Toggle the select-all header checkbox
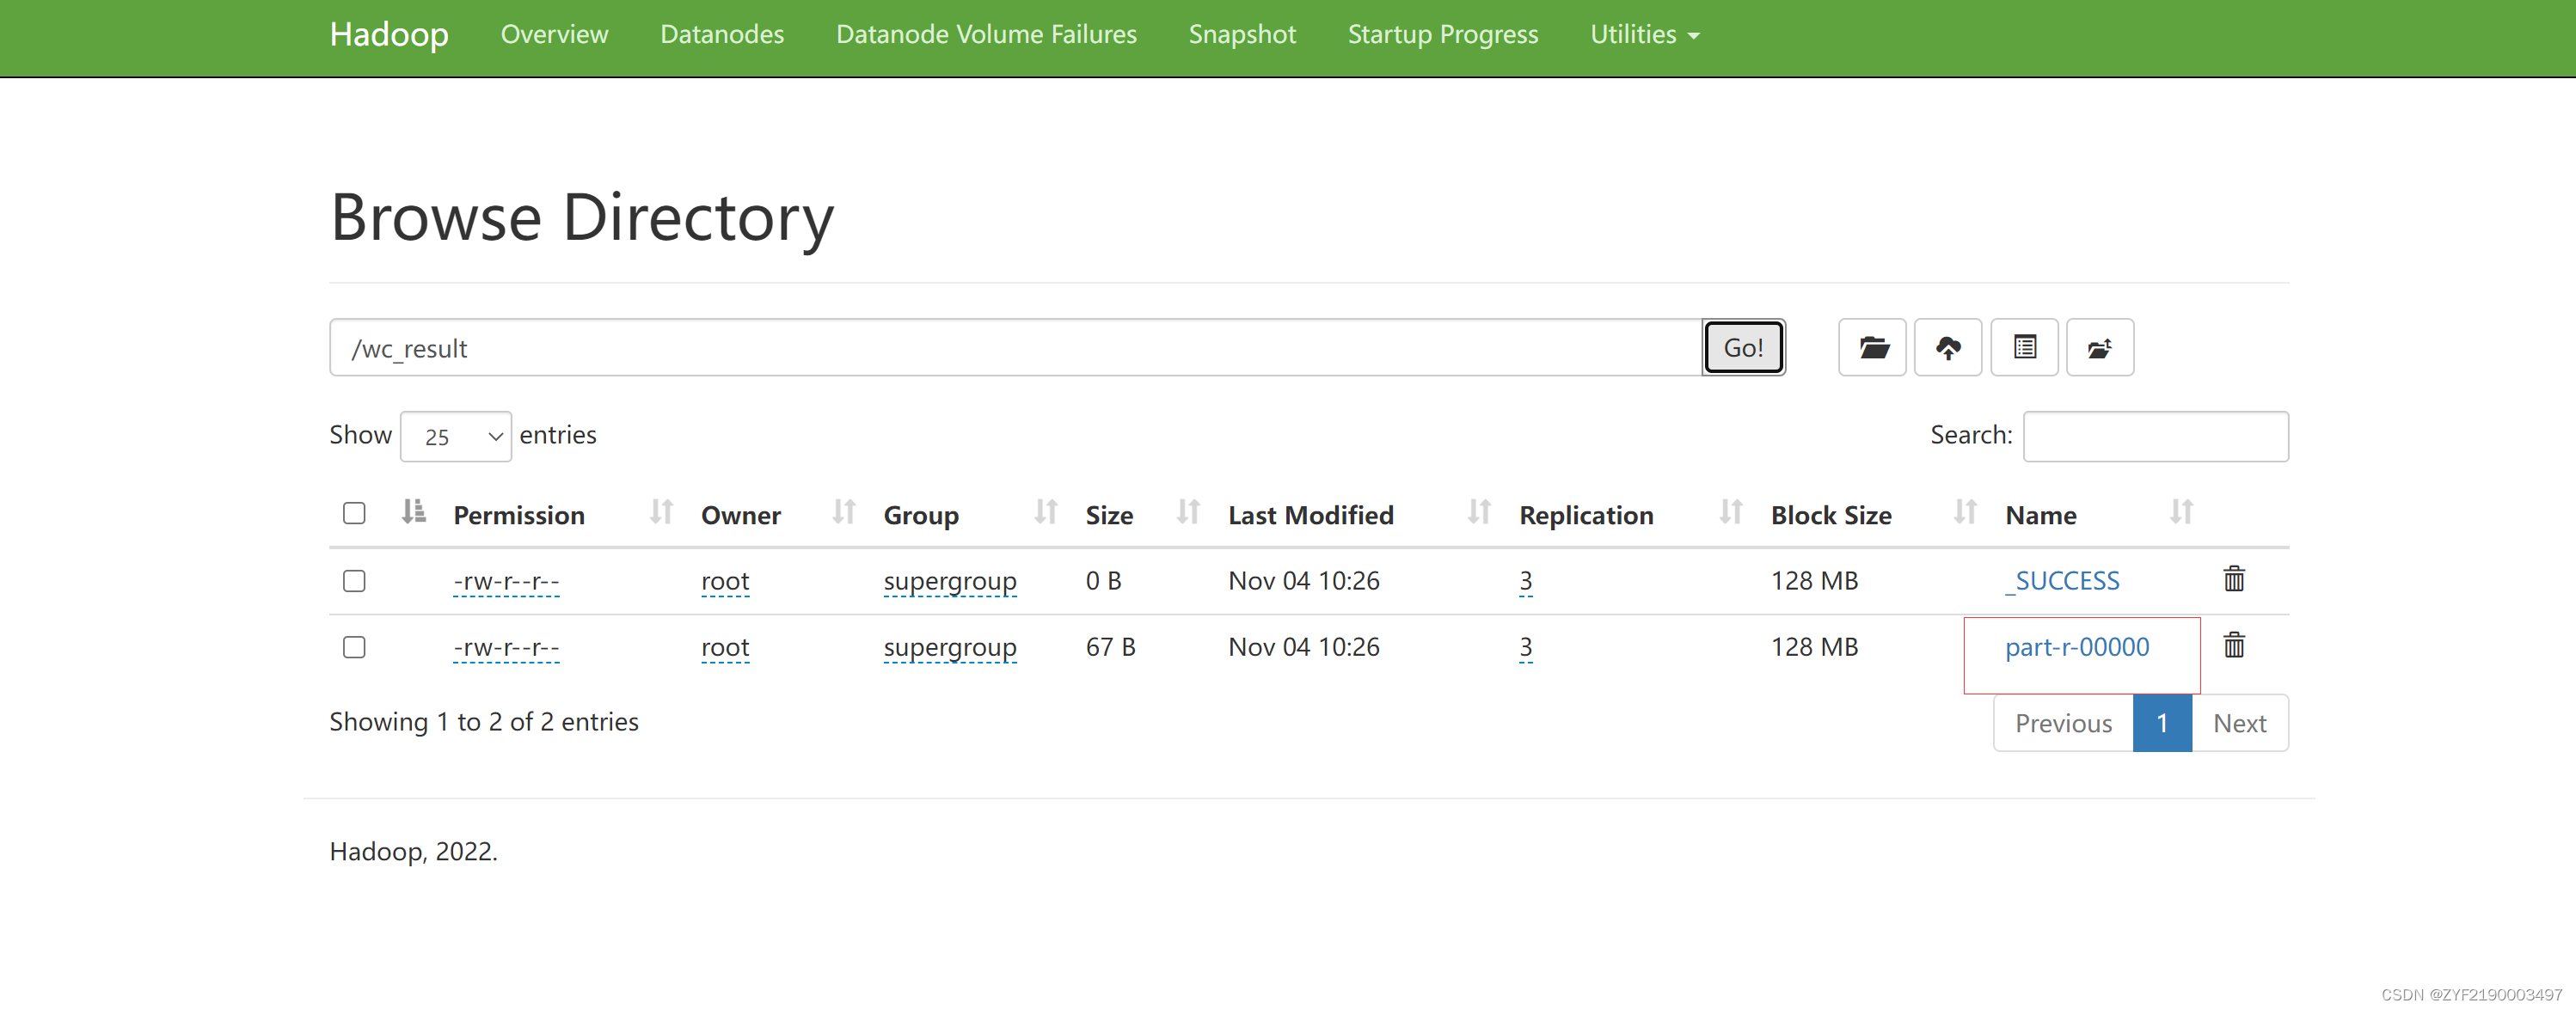Image resolution: width=2576 pixels, height=1009 pixels. tap(354, 513)
